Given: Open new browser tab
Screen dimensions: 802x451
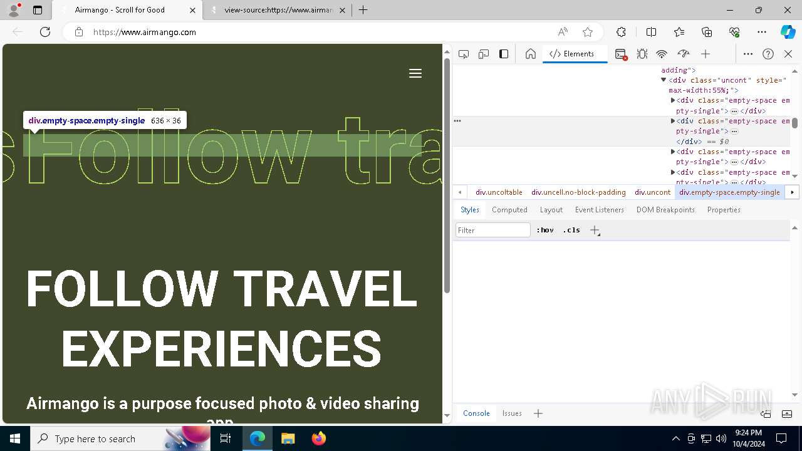Looking at the screenshot, I should coord(363,10).
